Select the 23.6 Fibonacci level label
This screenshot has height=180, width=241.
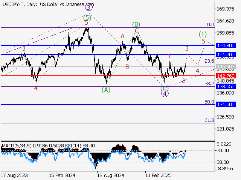click(209, 61)
